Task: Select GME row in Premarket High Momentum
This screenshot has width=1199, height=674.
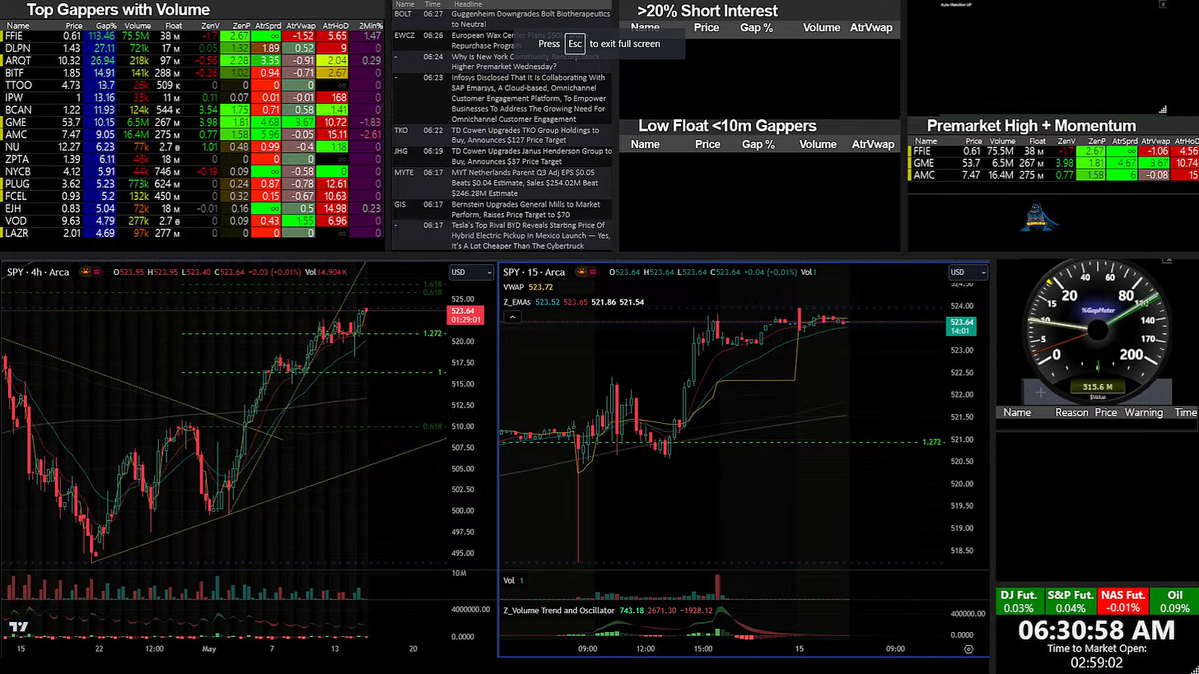Action: point(1053,163)
